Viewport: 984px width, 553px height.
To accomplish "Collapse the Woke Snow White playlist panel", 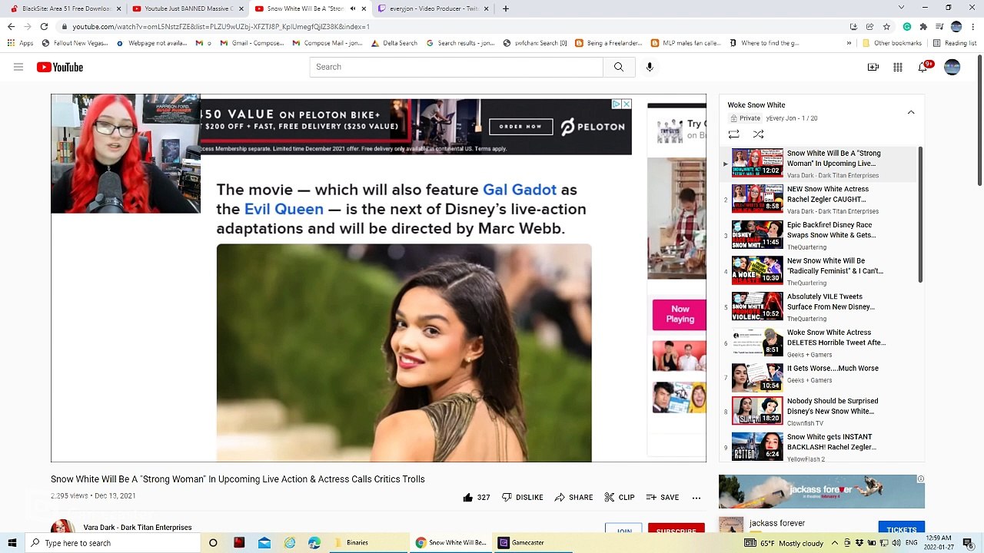I will pyautogui.click(x=911, y=112).
